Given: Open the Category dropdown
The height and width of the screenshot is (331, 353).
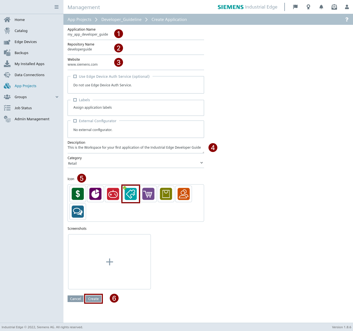Looking at the screenshot, I should [x=135, y=163].
